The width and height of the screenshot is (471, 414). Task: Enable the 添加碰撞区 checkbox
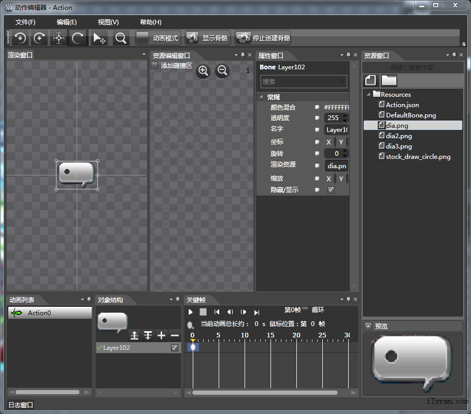[x=154, y=65]
